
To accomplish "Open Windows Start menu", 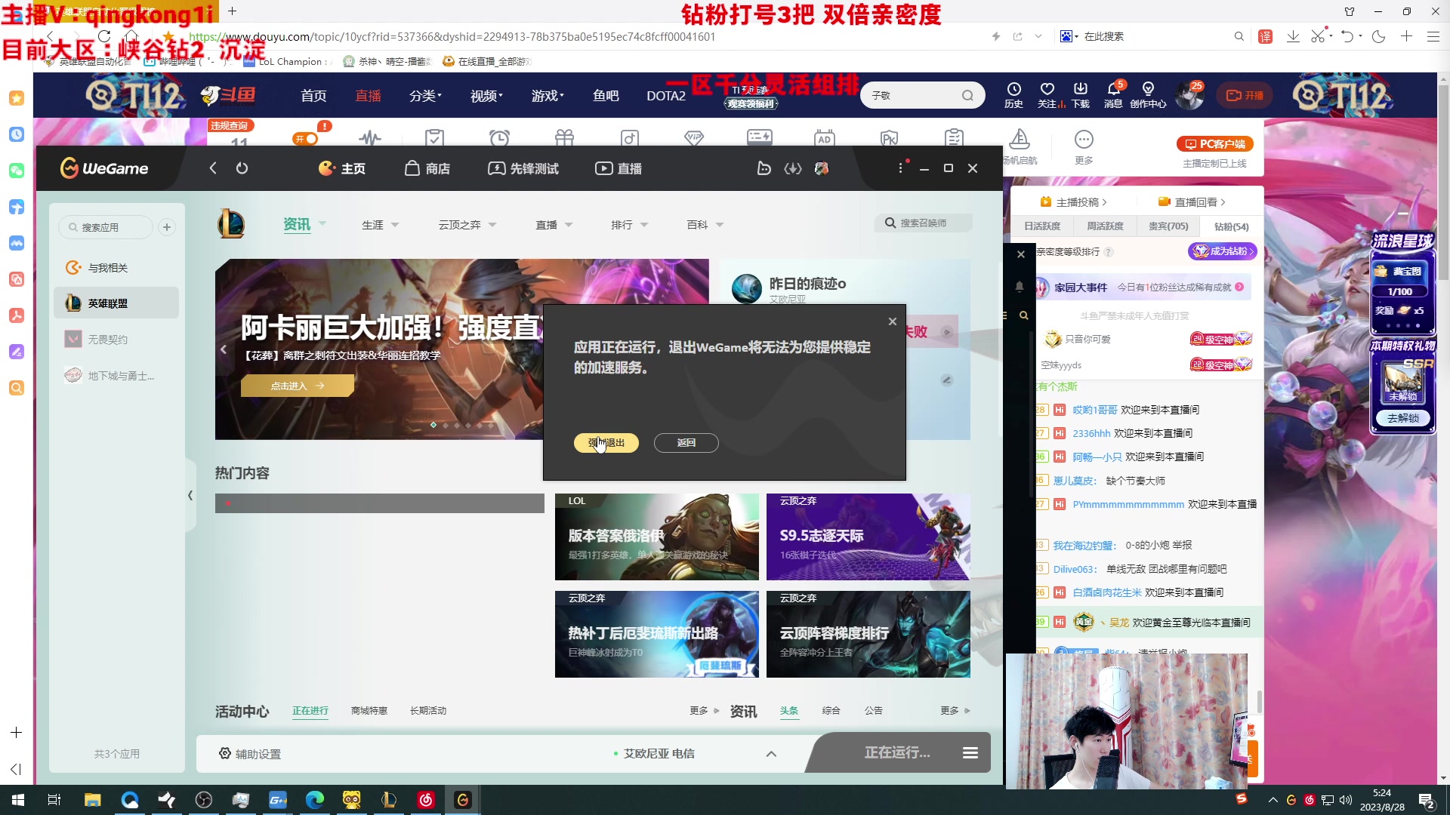I will [x=18, y=800].
